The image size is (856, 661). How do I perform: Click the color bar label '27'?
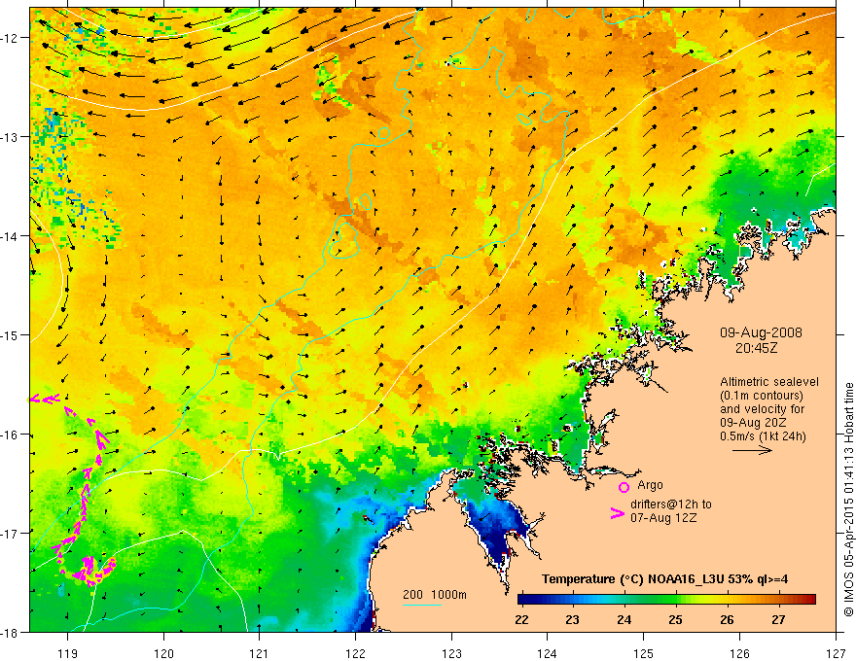click(x=778, y=619)
